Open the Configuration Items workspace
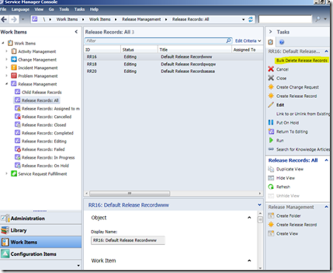Viewport: 333px width, 273px height. pyautogui.click(x=40, y=254)
